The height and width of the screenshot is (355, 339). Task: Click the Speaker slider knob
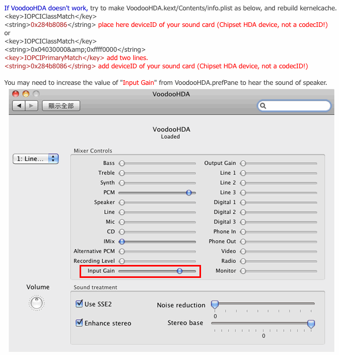[x=122, y=202]
